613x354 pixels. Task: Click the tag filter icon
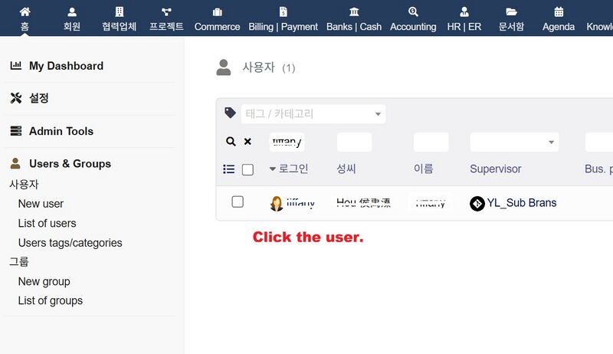coord(230,113)
